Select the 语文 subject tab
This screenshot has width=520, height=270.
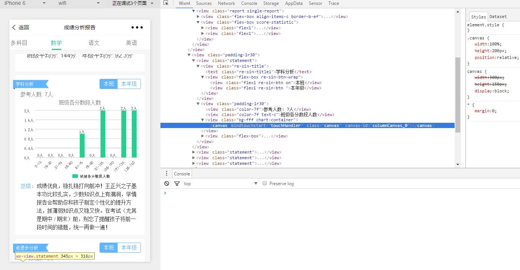[94, 43]
